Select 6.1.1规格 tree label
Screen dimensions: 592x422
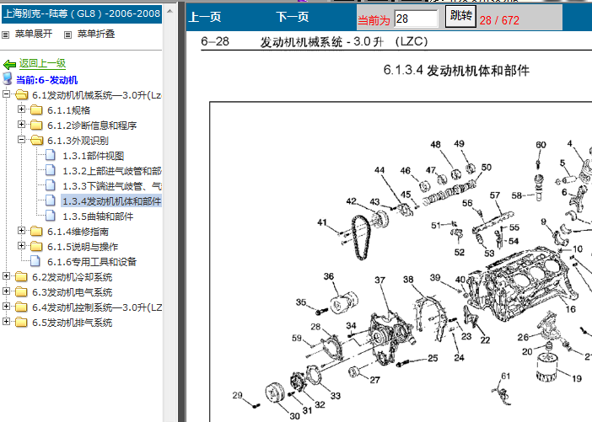[x=68, y=110]
